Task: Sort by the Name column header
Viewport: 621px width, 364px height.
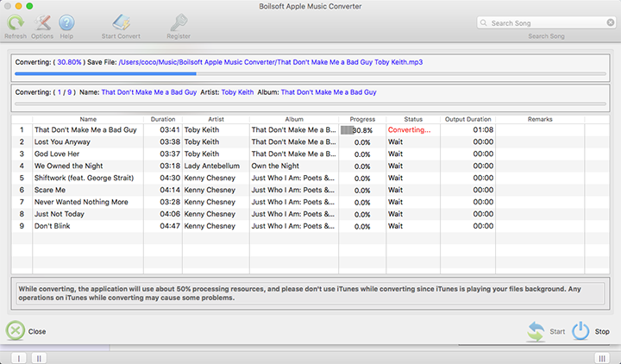Action: click(87, 119)
